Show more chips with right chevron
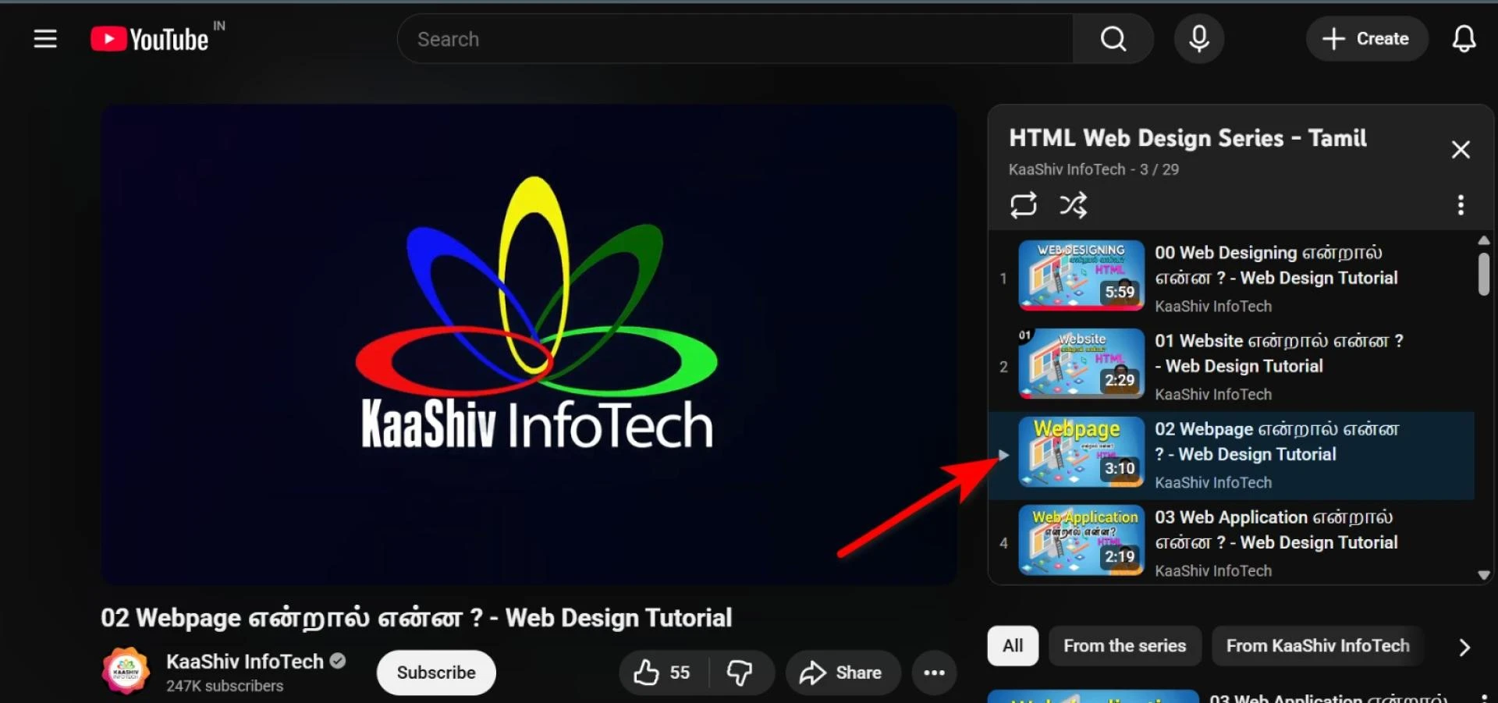Image resolution: width=1498 pixels, height=703 pixels. 1464,647
